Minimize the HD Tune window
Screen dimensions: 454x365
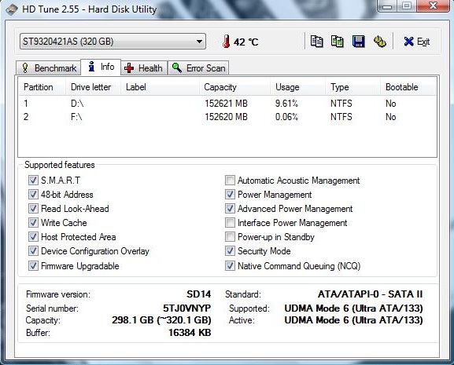coord(387,5)
